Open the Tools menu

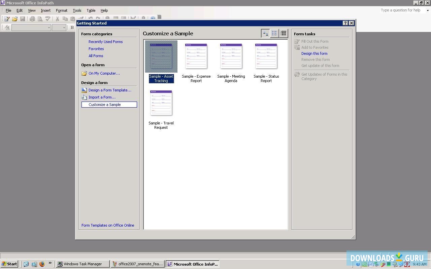(x=77, y=10)
